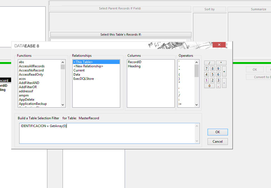This screenshot has width=271, height=188.
Task: Click the Operators list scroll-down arrow
Action: 196,105
